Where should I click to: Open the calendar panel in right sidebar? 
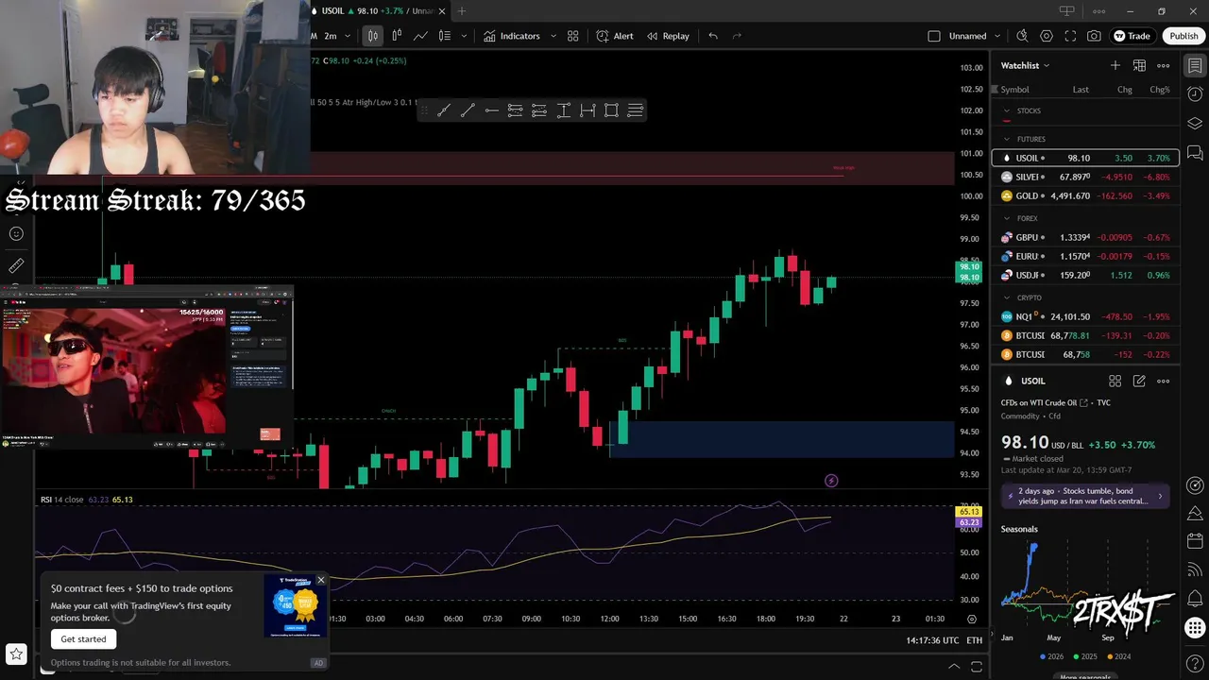[1195, 541]
